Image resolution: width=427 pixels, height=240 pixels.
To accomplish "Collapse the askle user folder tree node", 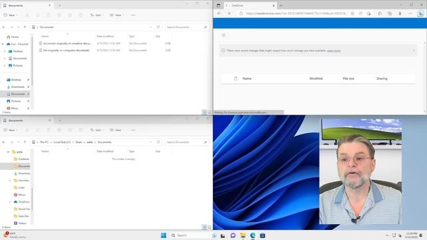I will (8, 152).
